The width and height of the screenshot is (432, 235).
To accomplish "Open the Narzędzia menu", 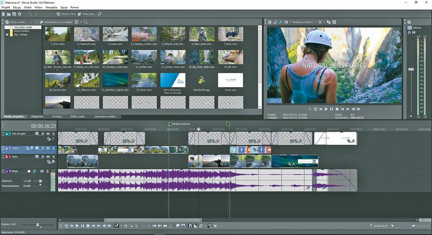I will click(51, 7).
